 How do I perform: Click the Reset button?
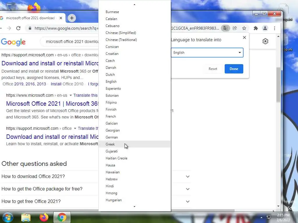tap(213, 69)
